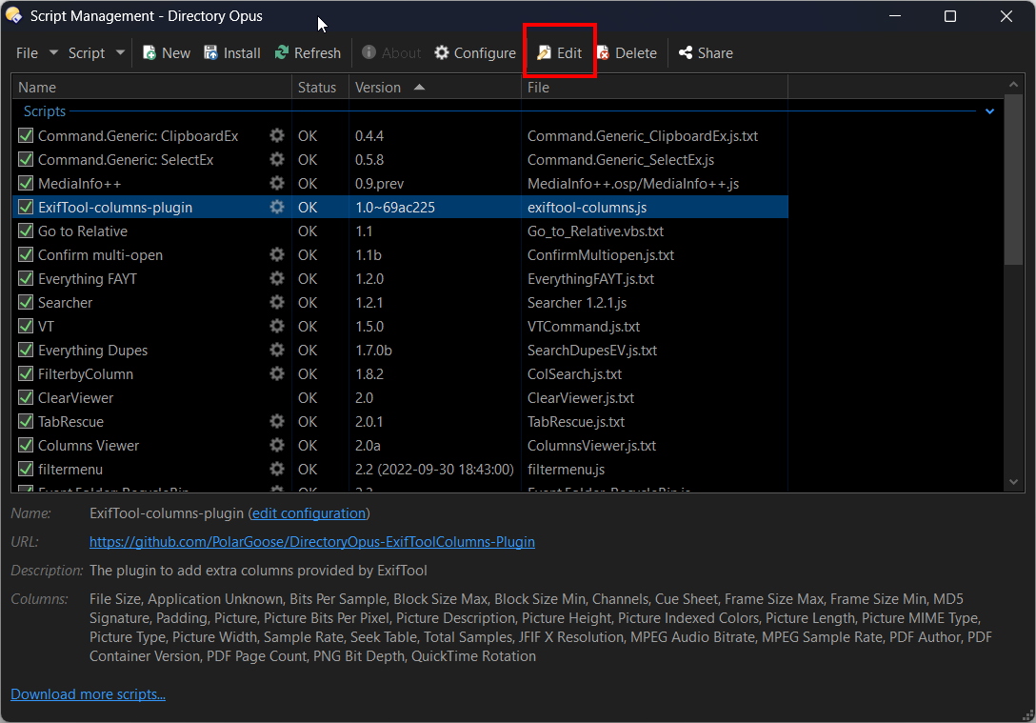This screenshot has height=723, width=1036.
Task: Open the File dropdown arrow
Action: click(x=53, y=53)
